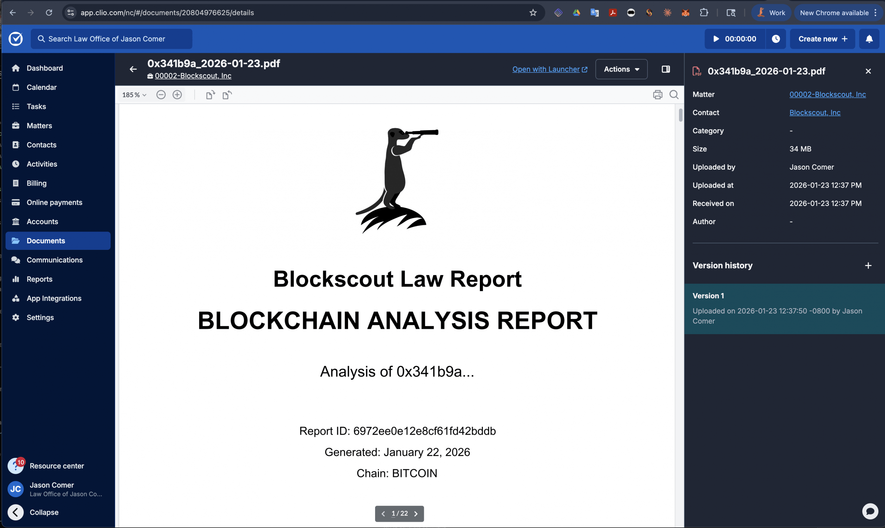Open the Google Translate extension icon

point(594,13)
